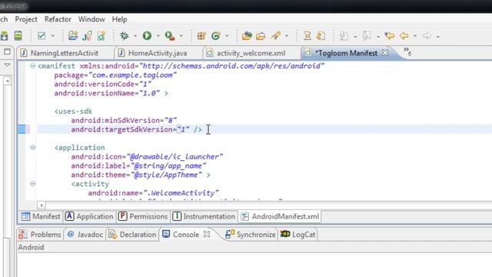The height and width of the screenshot is (277, 492).
Task: Click the Run with external tools icon
Action: click(170, 36)
